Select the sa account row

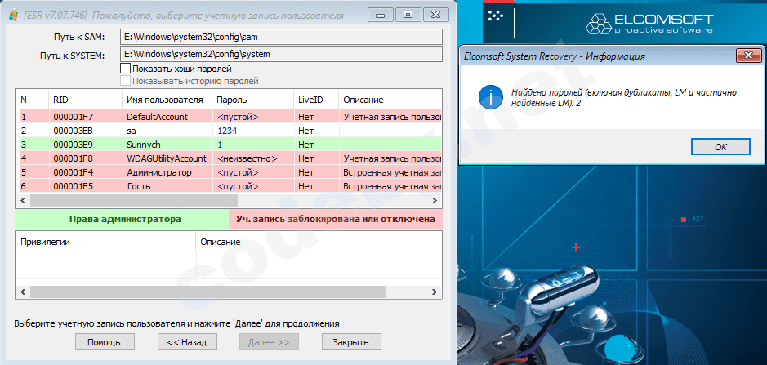click(163, 131)
